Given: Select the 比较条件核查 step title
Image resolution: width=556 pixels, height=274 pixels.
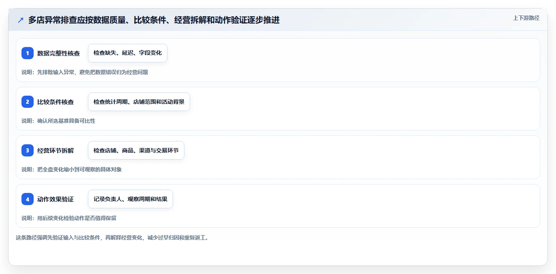Looking at the screenshot, I should tap(56, 102).
